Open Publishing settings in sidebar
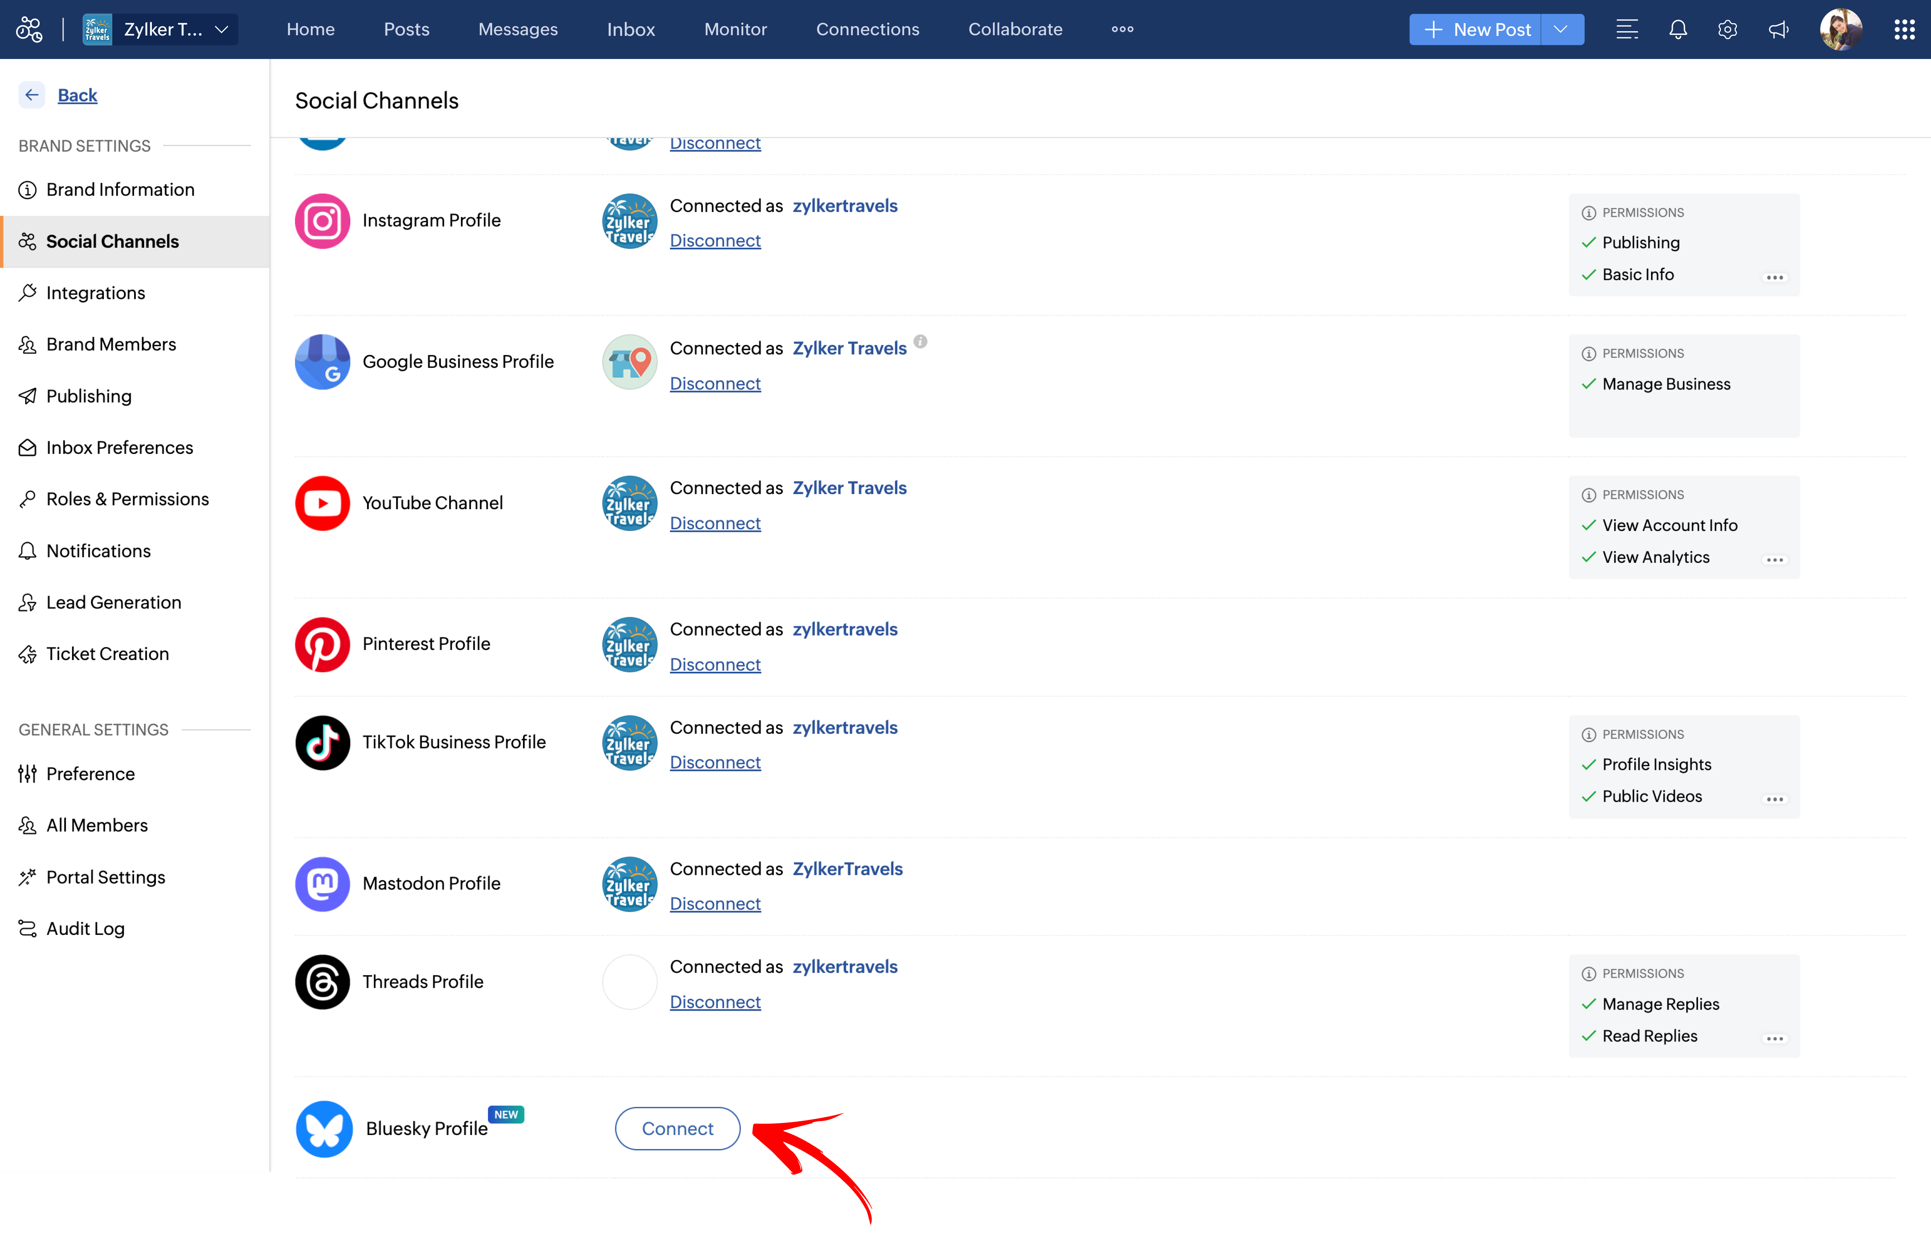Viewport: 1931px width, 1252px height. [135, 396]
